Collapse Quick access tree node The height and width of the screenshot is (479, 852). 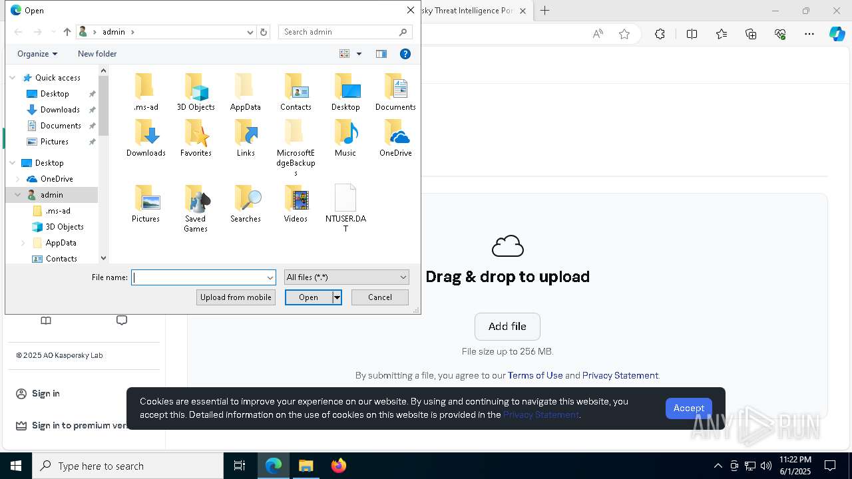tap(13, 78)
